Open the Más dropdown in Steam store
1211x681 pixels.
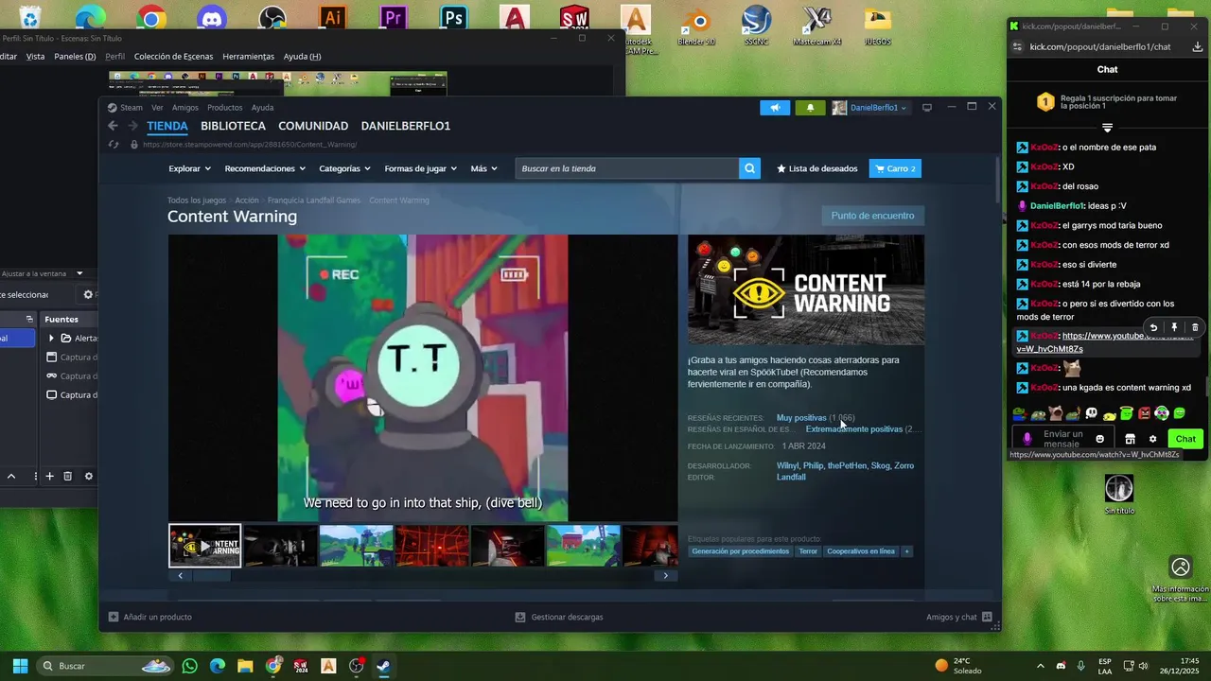pyautogui.click(x=483, y=168)
